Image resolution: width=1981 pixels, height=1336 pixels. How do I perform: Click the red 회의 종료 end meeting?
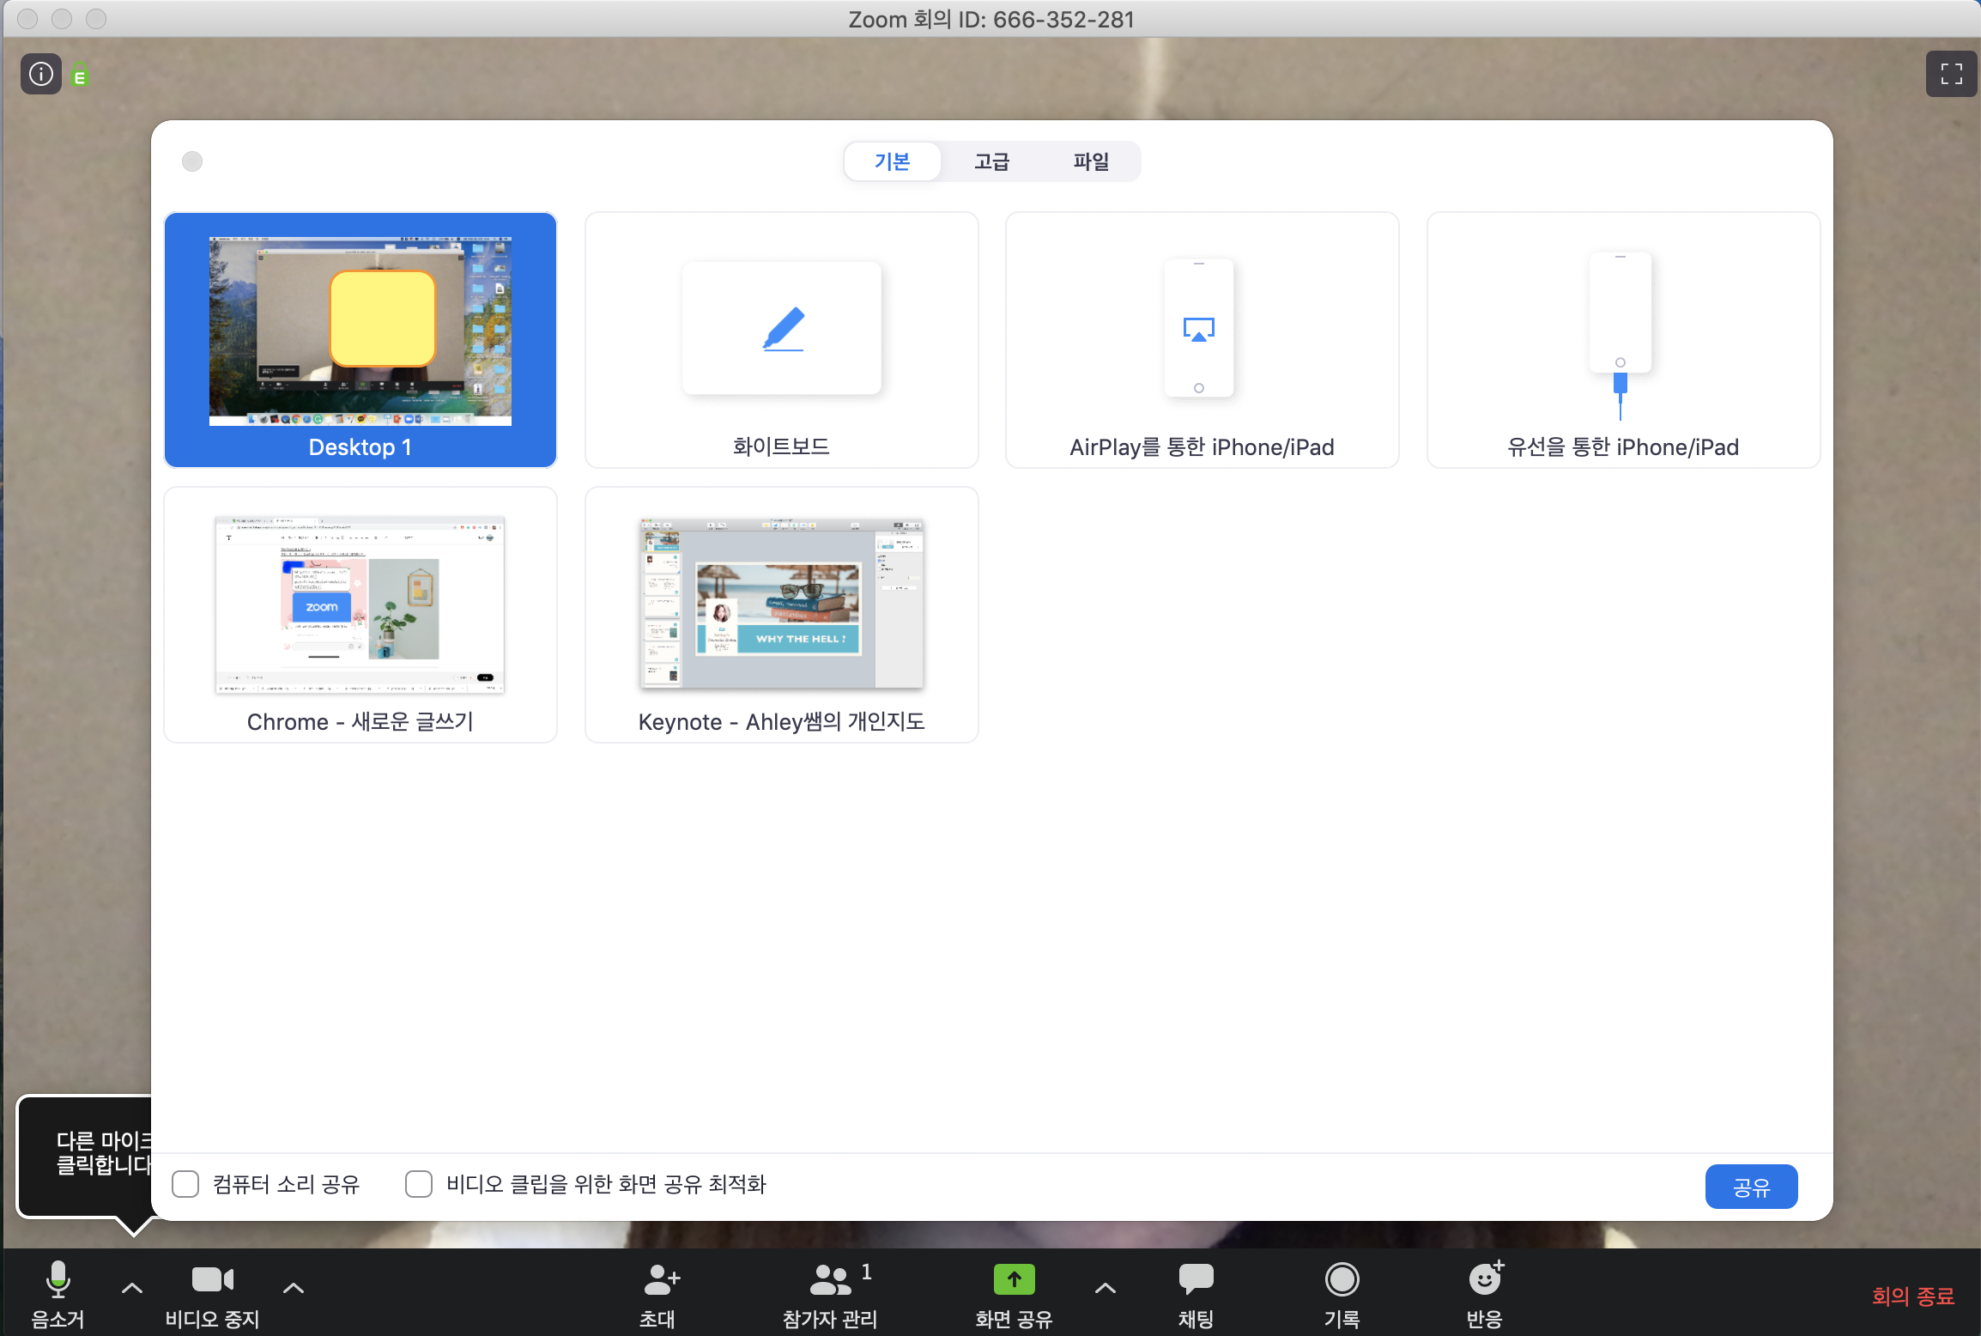pyautogui.click(x=1912, y=1296)
